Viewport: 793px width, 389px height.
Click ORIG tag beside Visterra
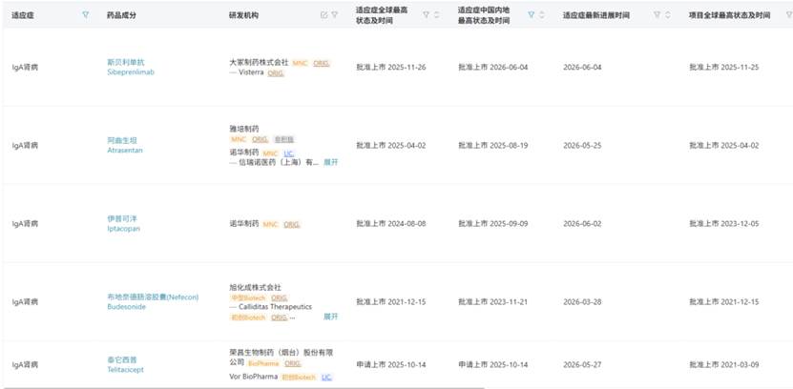276,72
